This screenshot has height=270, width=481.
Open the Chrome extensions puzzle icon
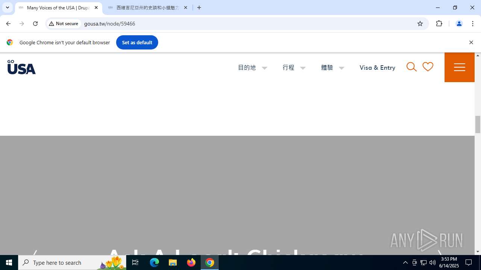[x=439, y=24]
